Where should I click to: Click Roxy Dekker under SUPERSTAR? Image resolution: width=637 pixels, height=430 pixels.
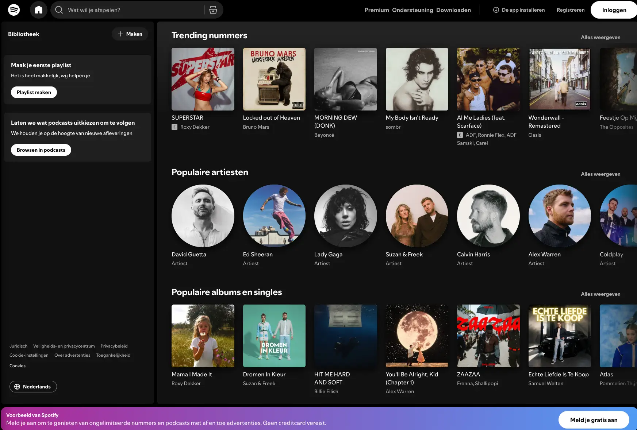195,127
